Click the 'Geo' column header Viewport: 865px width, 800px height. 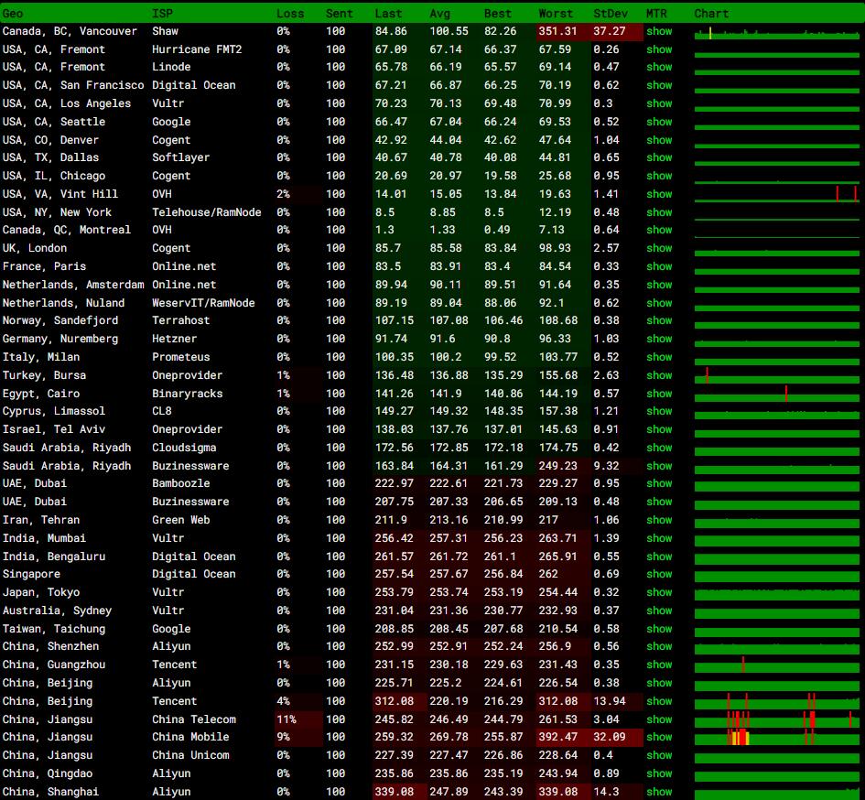[13, 13]
